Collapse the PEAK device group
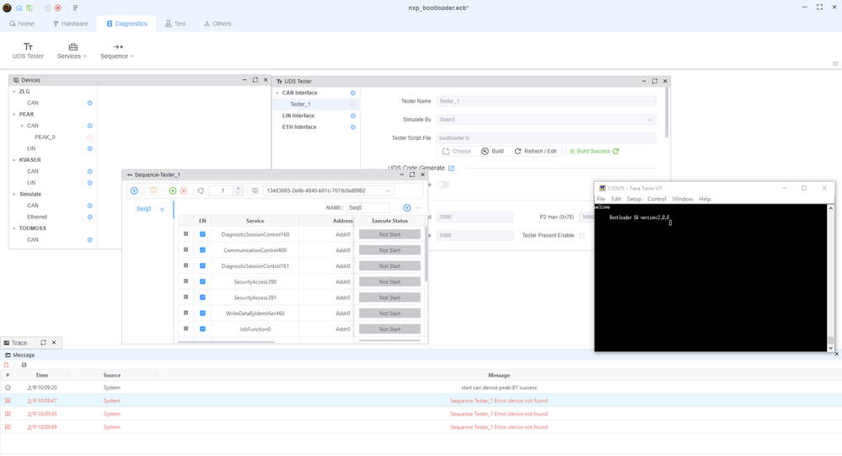Image resolution: width=842 pixels, height=456 pixels. (x=14, y=115)
